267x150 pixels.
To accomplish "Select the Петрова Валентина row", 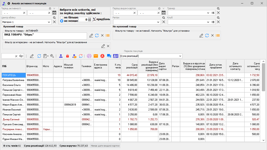I will 13,80.
